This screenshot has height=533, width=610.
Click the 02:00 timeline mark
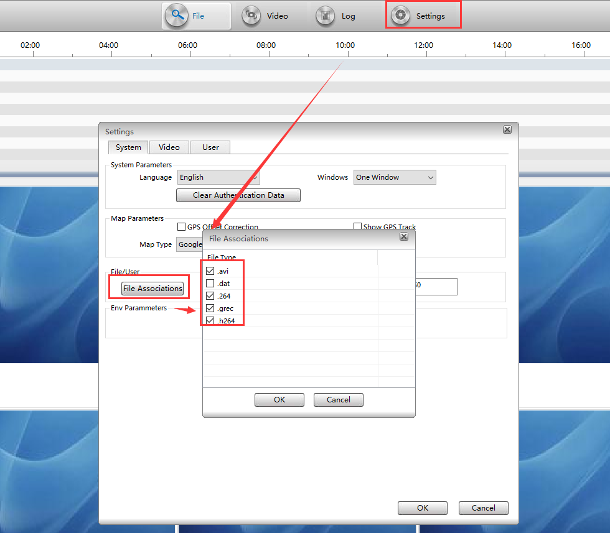(x=30, y=45)
